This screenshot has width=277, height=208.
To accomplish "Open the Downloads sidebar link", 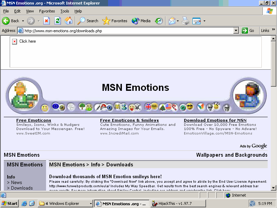I will tap(22, 188).
